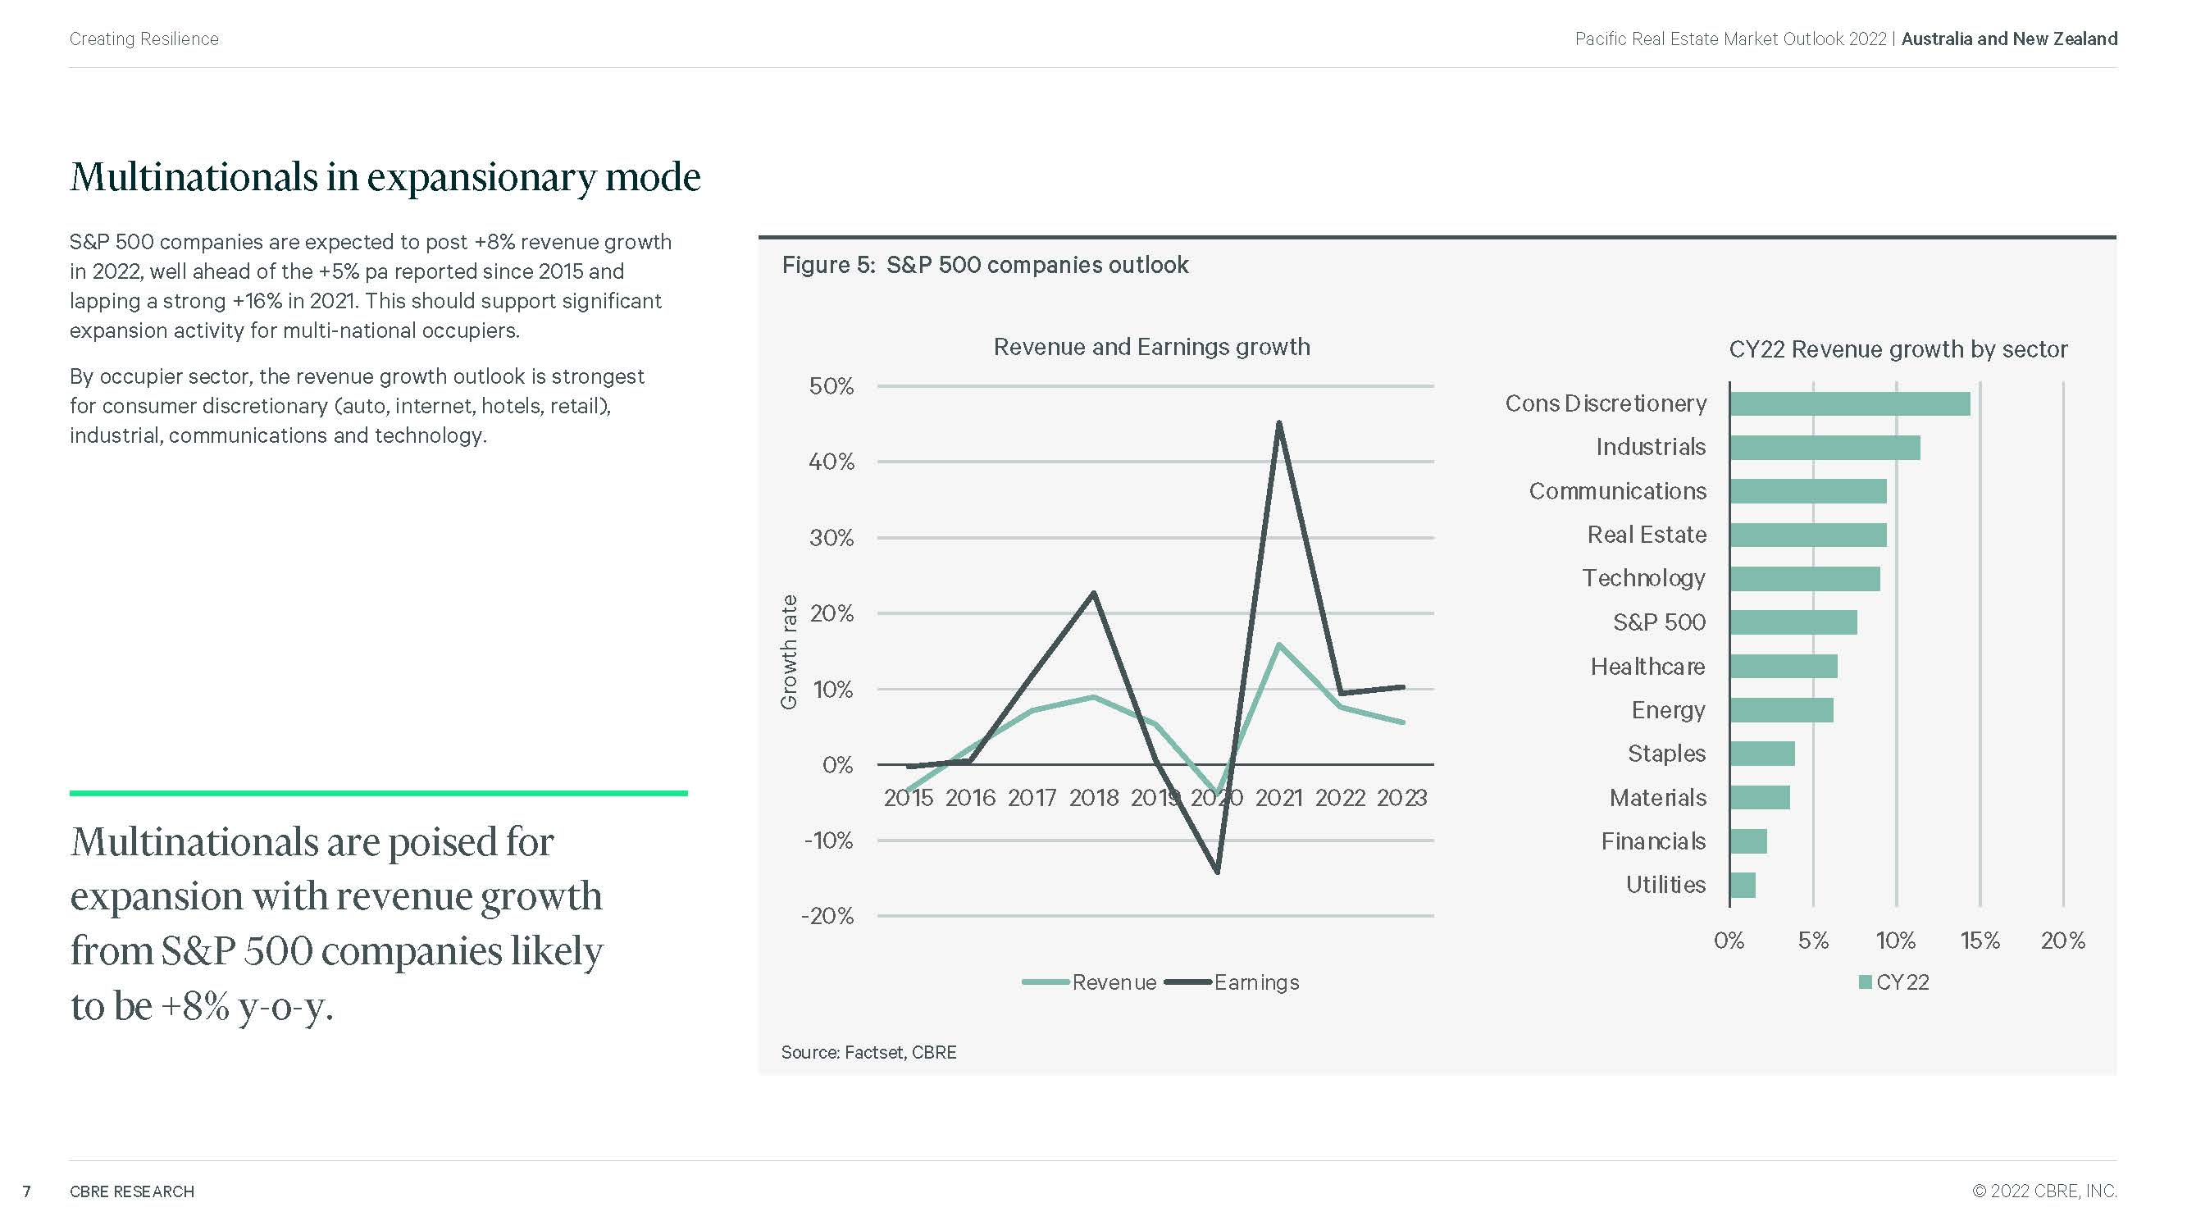The width and height of the screenshot is (2187, 1230).
Task: Click the CY22 Revenue growth by sector title
Action: [1897, 348]
